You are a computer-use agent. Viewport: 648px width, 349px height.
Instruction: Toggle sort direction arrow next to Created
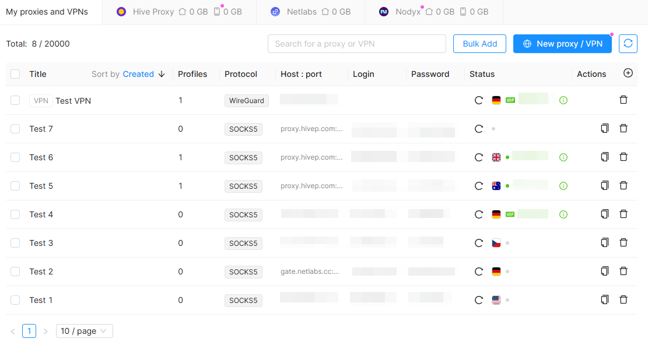point(162,74)
